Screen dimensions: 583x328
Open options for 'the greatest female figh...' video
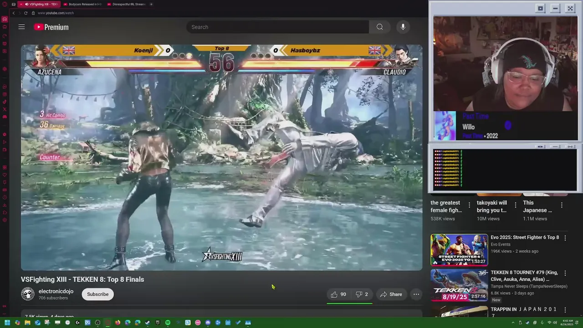(469, 205)
